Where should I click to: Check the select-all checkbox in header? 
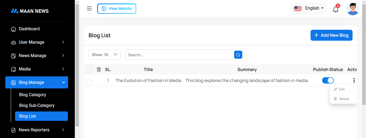[x=89, y=70]
